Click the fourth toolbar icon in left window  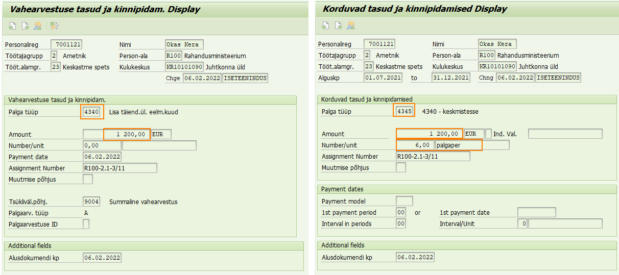click(x=55, y=26)
